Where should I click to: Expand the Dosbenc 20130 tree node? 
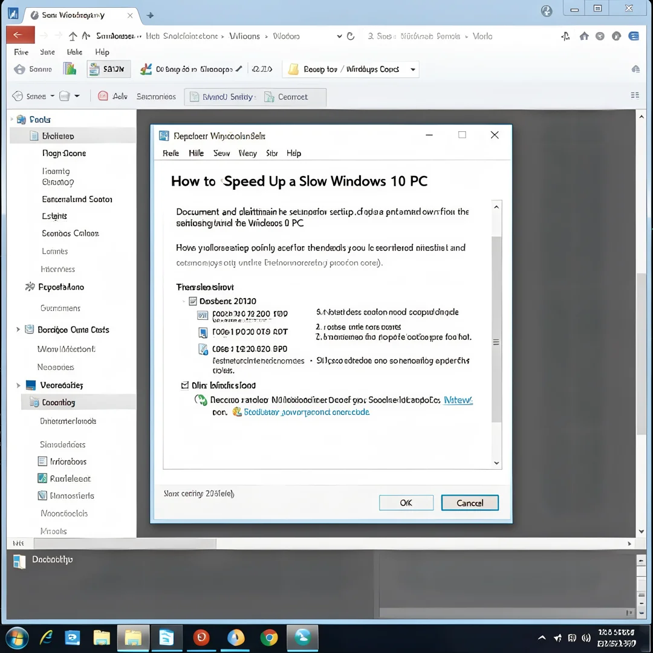tap(184, 301)
